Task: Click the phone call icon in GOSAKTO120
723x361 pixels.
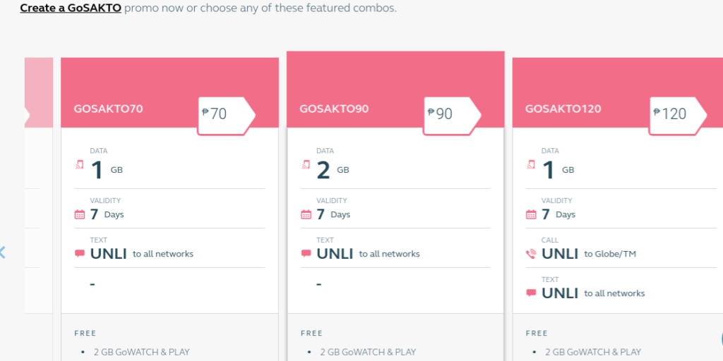Action: click(x=531, y=254)
